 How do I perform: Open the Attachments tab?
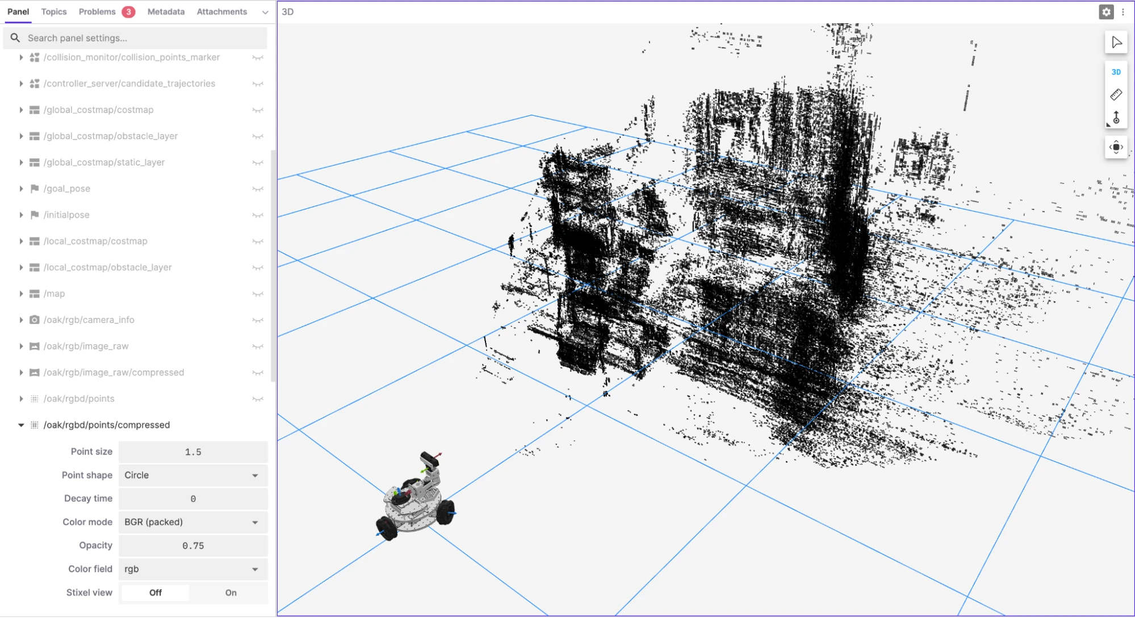click(222, 11)
